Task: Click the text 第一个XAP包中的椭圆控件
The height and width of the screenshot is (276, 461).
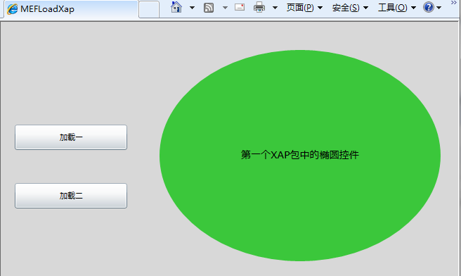Action: click(300, 155)
